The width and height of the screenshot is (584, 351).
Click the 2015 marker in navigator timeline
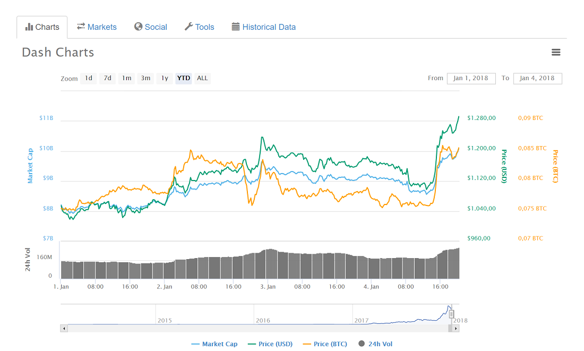pos(165,320)
